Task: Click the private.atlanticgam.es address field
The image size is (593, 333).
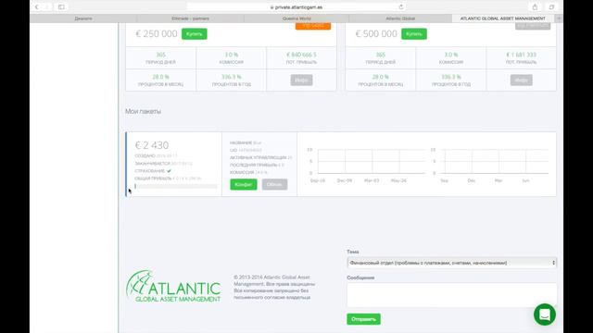Action: [x=296, y=6]
